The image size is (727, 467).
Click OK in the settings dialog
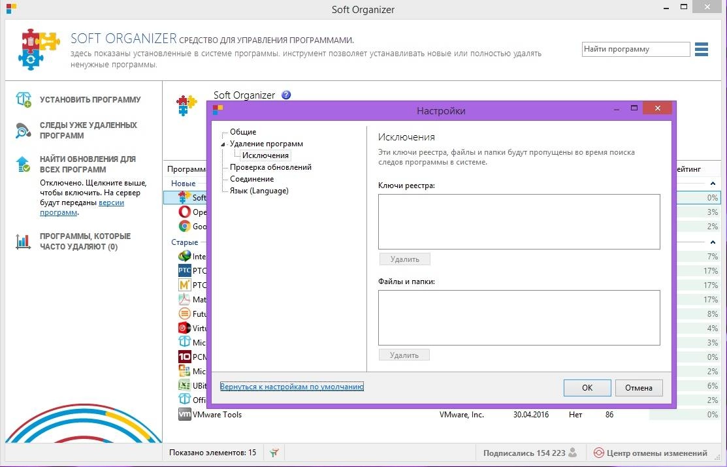pos(587,388)
